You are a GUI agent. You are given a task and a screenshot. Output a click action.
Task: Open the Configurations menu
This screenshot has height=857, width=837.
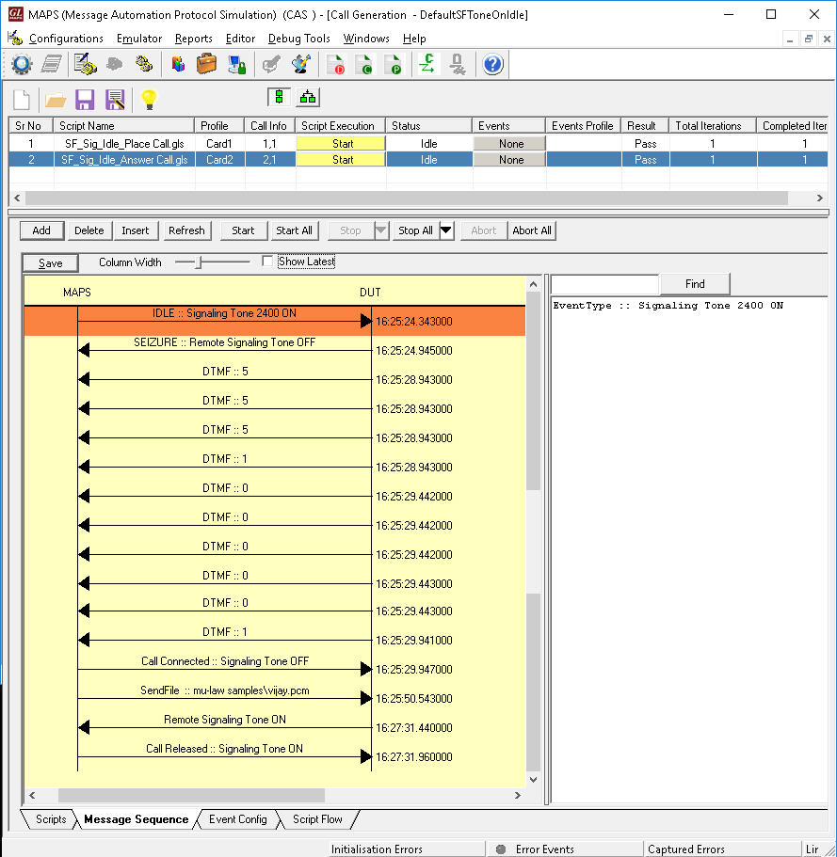tap(66, 39)
